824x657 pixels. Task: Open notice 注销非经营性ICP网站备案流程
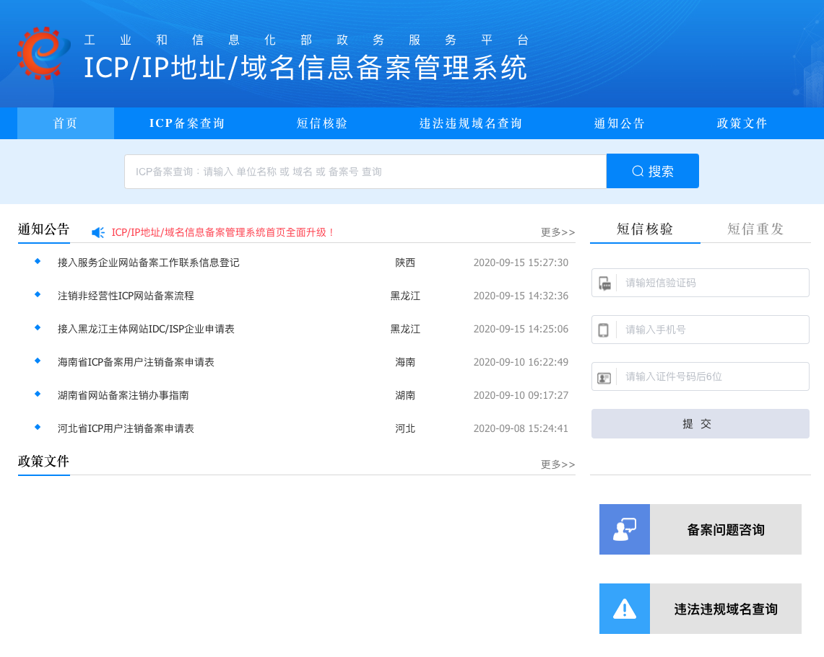coord(126,296)
